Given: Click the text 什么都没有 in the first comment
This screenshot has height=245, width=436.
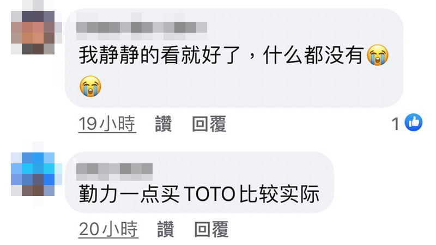Looking at the screenshot, I should click(x=314, y=55).
